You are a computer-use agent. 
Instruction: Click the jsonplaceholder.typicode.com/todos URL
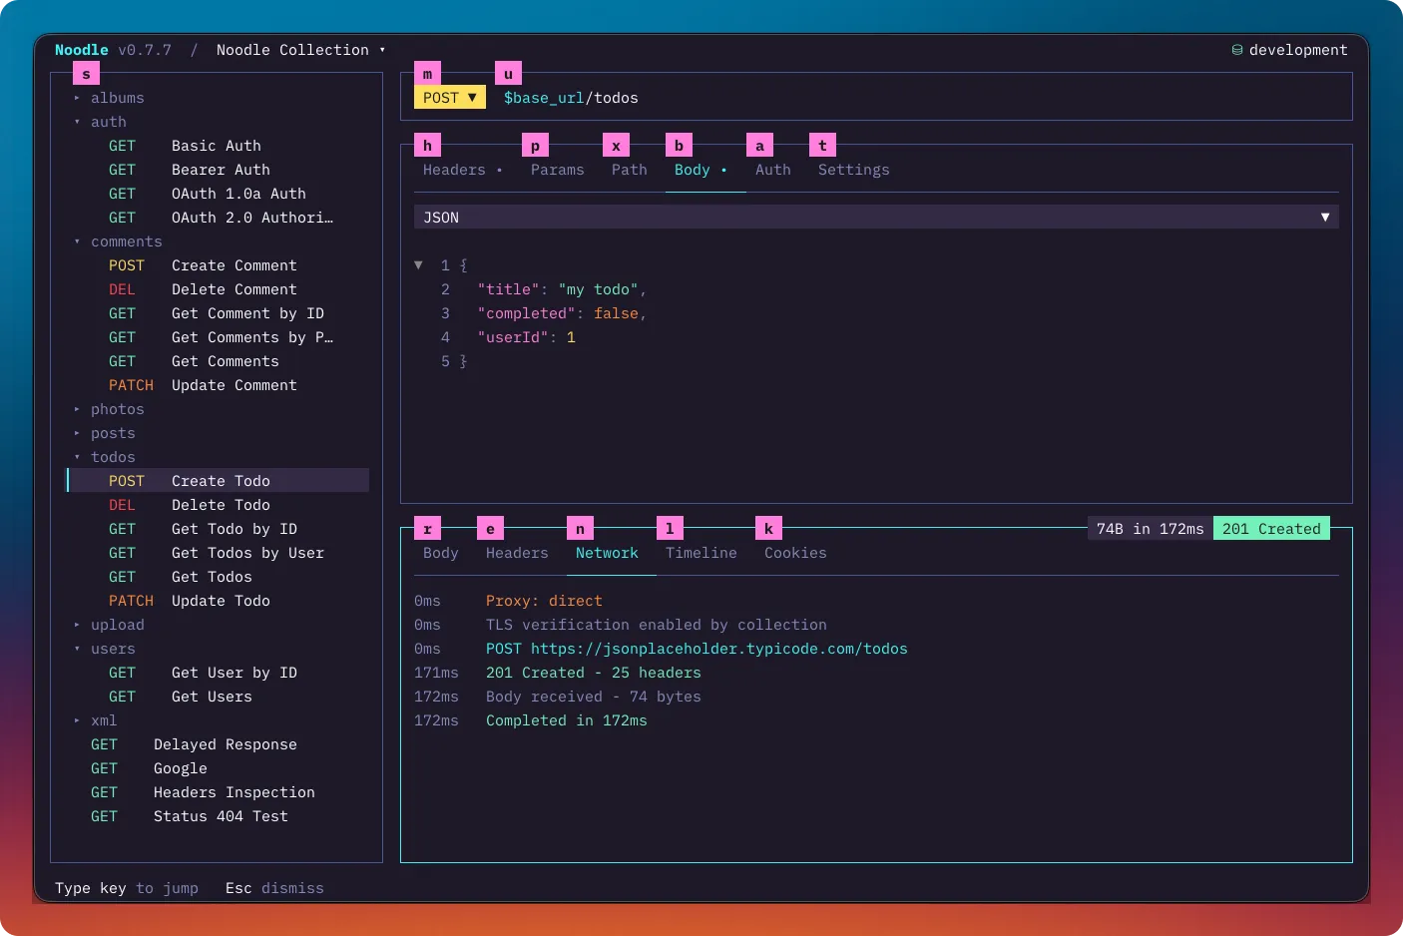point(719,649)
